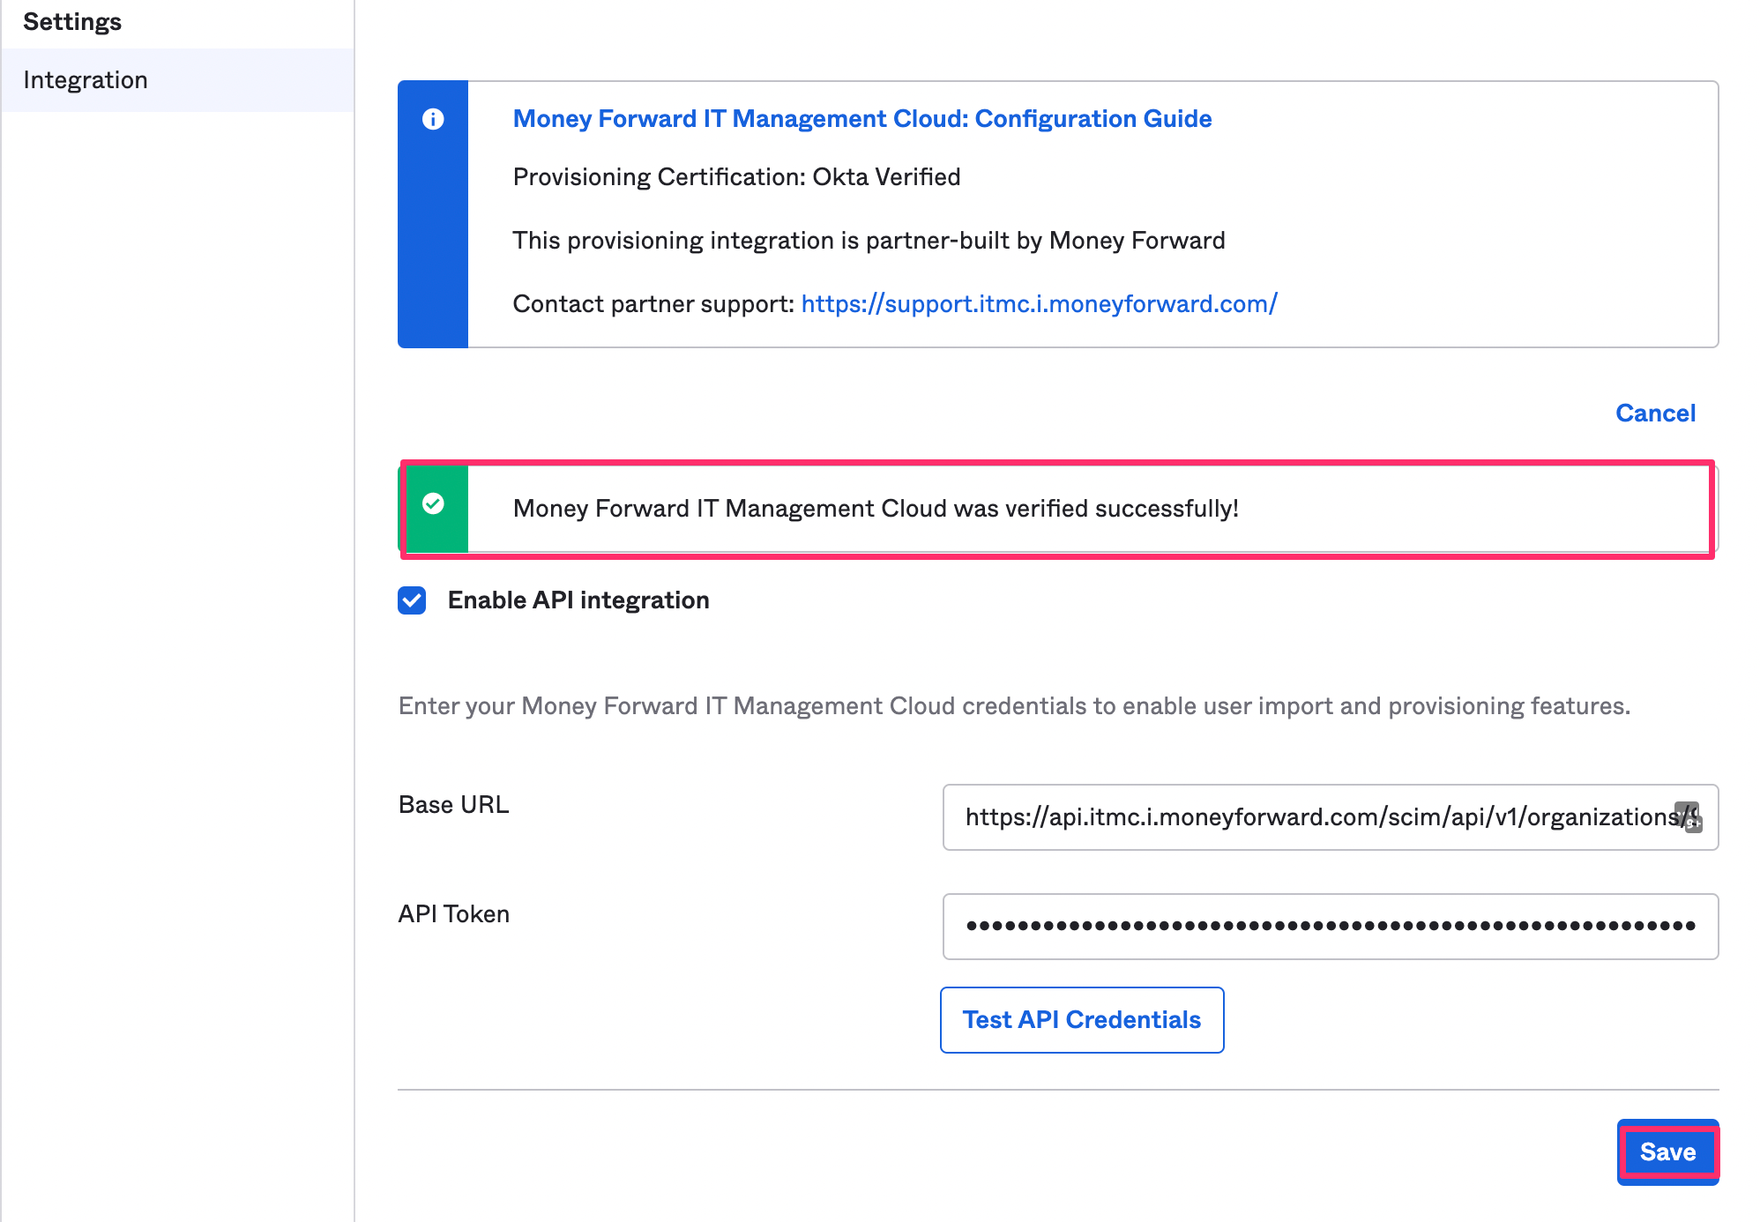1760x1222 pixels.
Task: Click Test API Credentials button
Action: pyautogui.click(x=1082, y=1020)
